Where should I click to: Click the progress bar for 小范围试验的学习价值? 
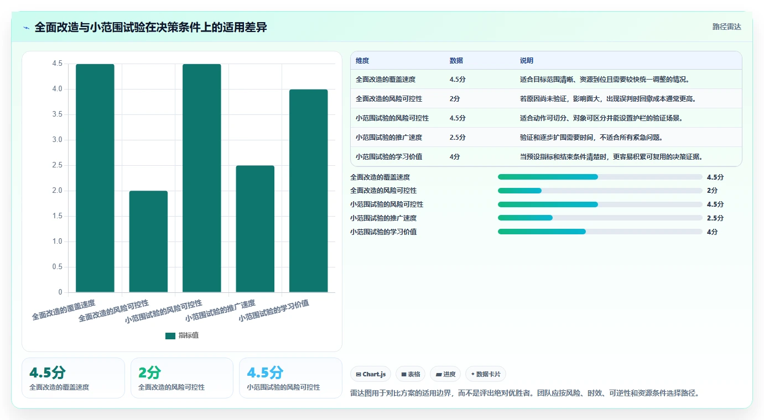[x=600, y=232]
